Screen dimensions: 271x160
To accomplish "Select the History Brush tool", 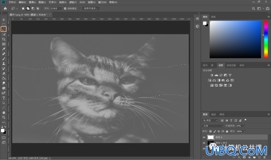I will 3,69.
